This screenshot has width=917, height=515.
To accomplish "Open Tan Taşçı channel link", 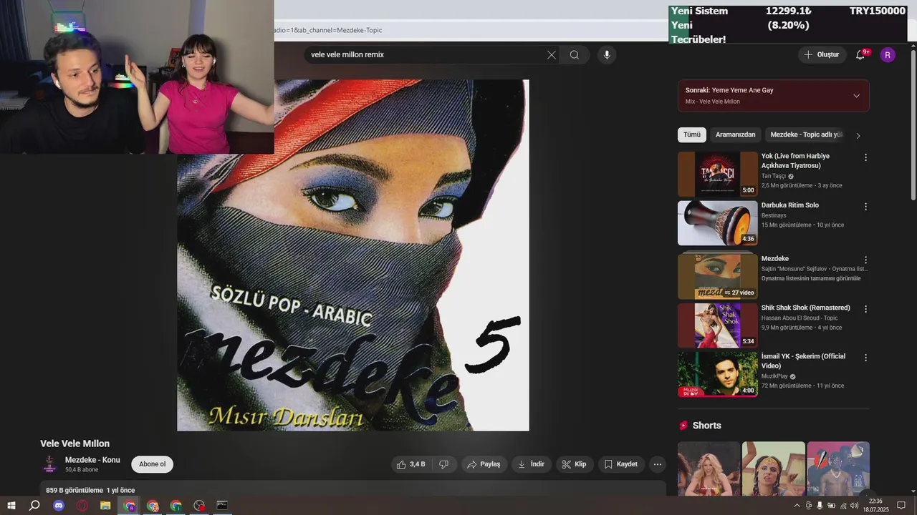I will pyautogui.click(x=774, y=176).
